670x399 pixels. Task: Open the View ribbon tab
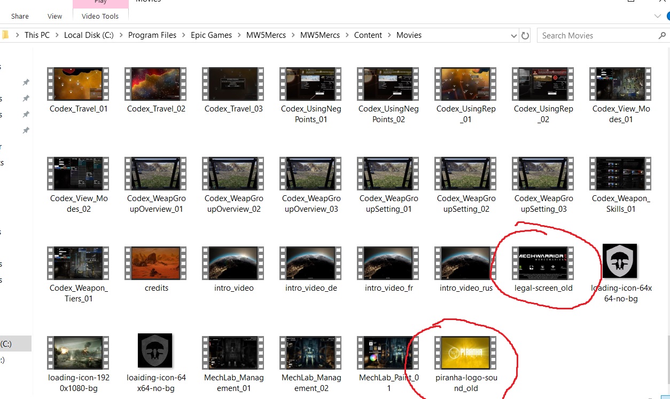tap(54, 16)
